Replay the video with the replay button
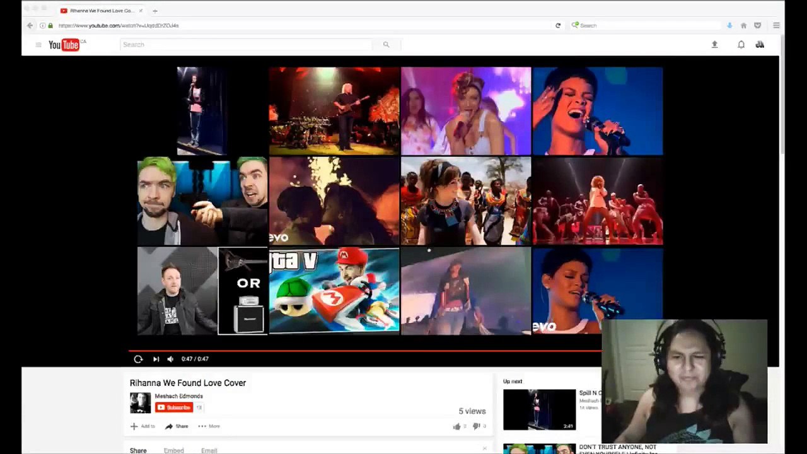 pyautogui.click(x=138, y=359)
